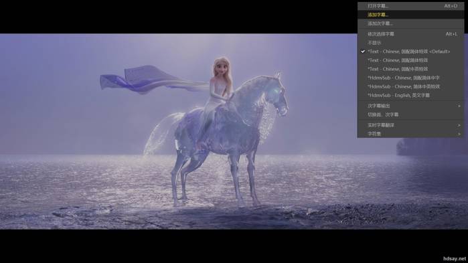The width and height of the screenshot is (468, 263).
Task: Select HdmvSub Chinese 简体中英特效 track
Action: [410, 86]
